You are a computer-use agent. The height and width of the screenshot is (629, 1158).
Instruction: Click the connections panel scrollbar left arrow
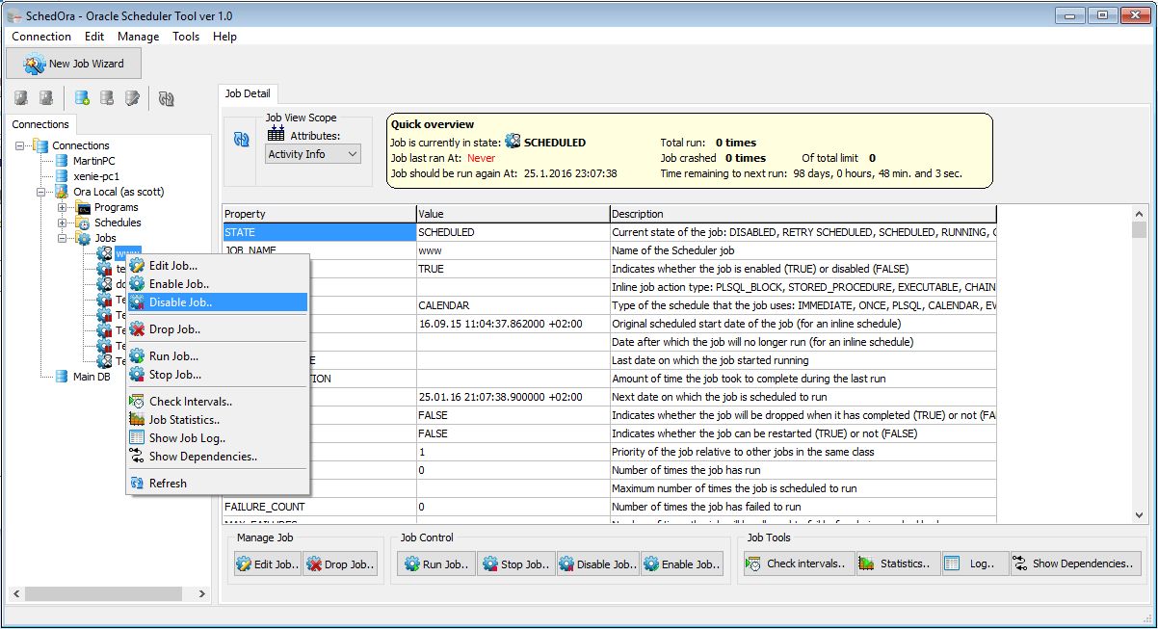pos(14,594)
